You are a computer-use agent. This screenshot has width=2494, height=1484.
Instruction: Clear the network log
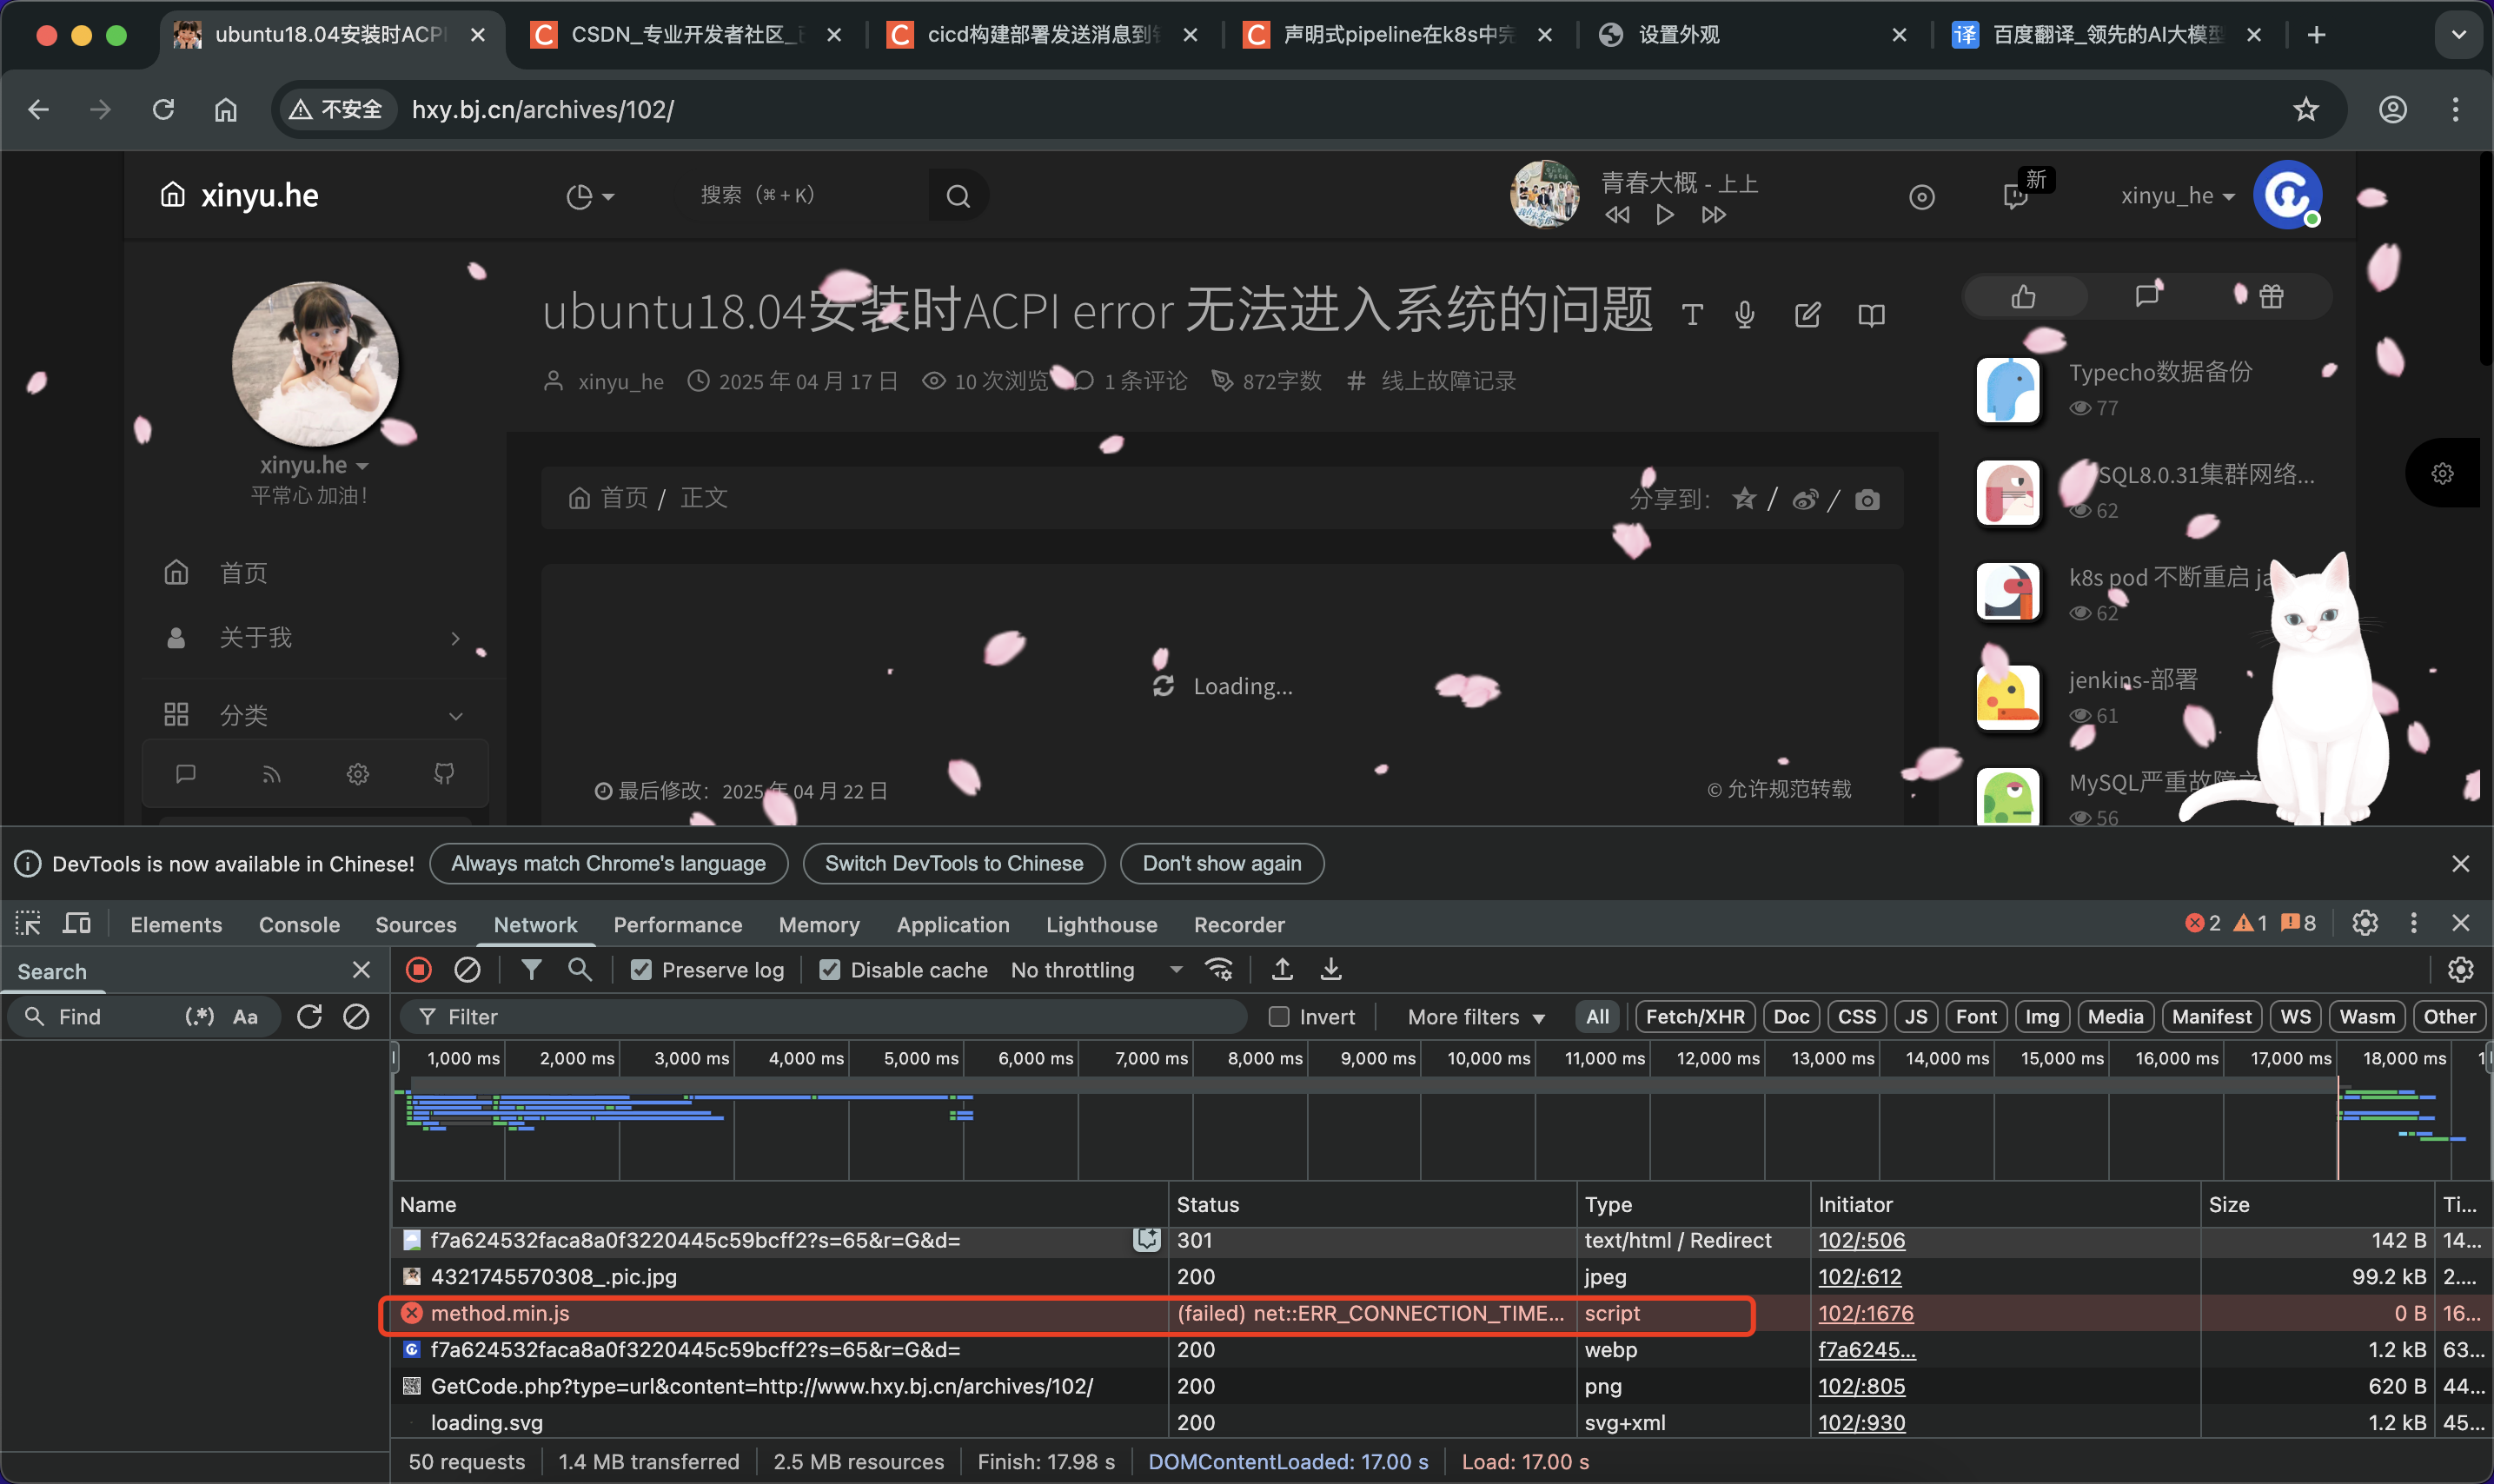[467, 969]
